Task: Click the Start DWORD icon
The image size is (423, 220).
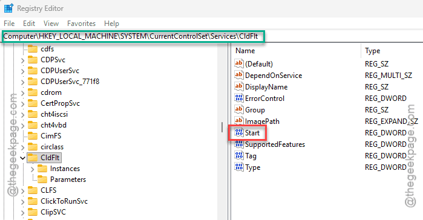Action: (x=239, y=132)
